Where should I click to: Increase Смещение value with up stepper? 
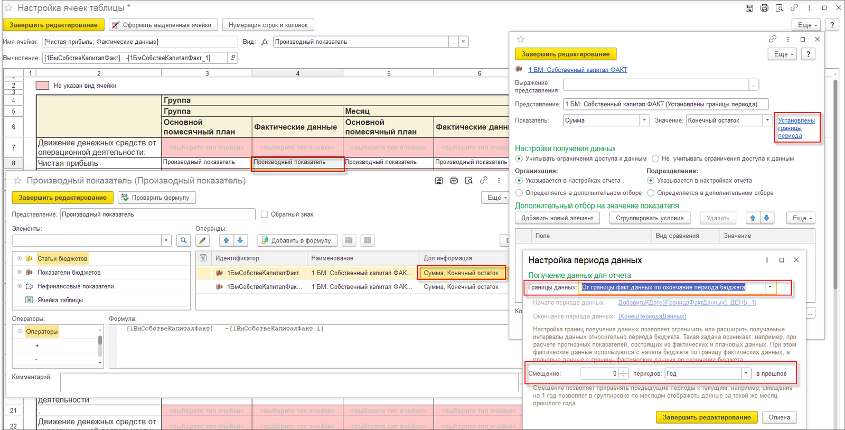[x=624, y=371]
